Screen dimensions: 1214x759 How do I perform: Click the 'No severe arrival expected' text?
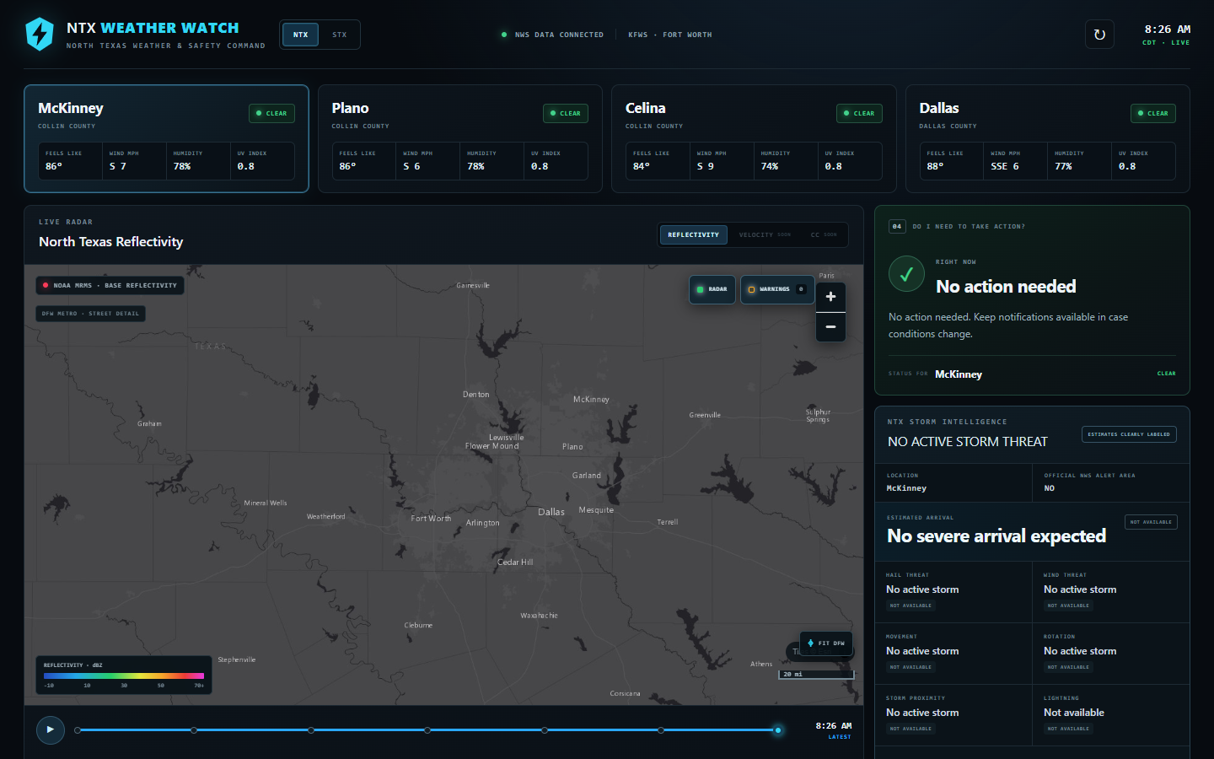coord(996,536)
